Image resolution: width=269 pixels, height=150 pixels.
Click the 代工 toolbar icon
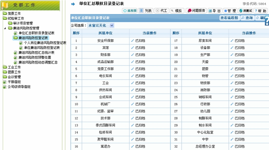pyautogui.click(x=161, y=11)
